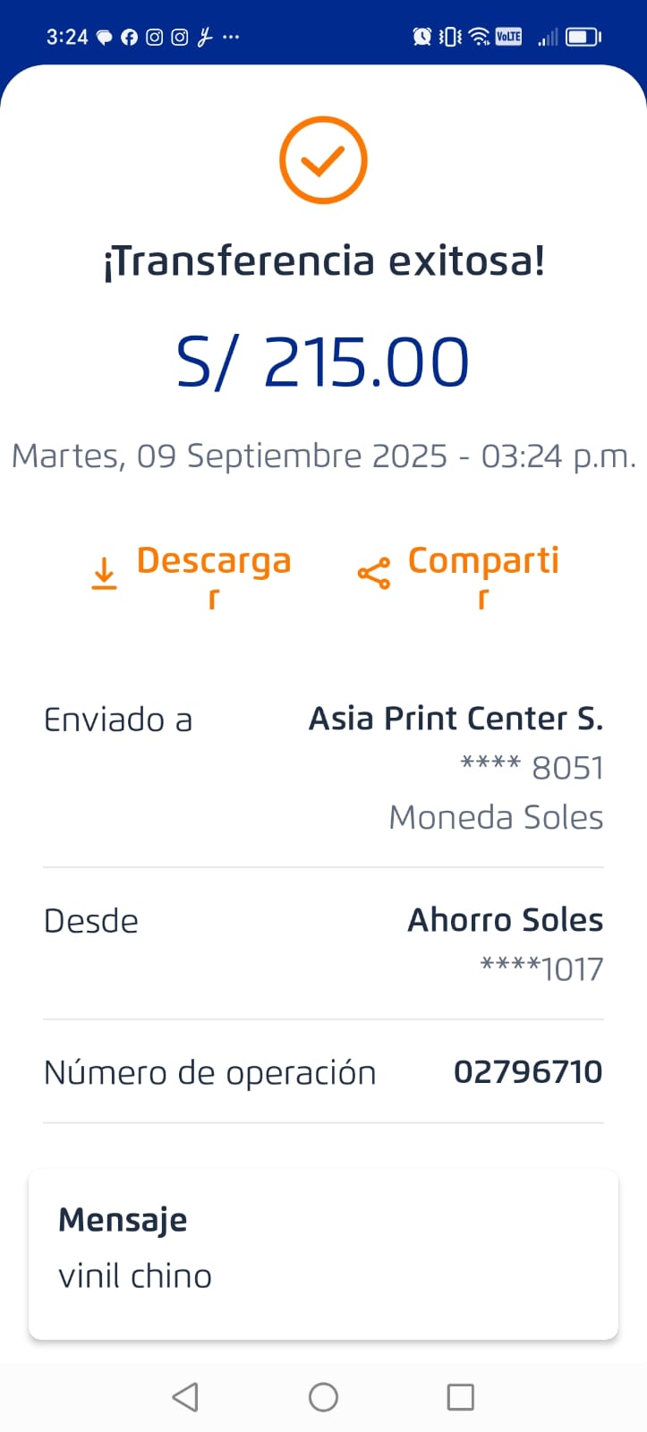Screen dimensions: 647x1432
Task: Tap the status bar clock showing 3:24
Action: [67, 37]
